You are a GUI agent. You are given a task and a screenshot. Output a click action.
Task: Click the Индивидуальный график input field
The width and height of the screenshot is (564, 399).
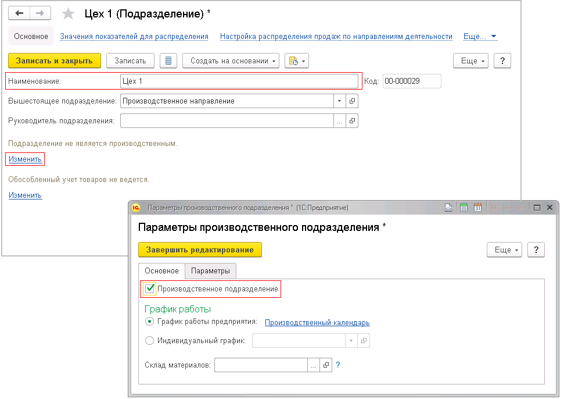[299, 341]
